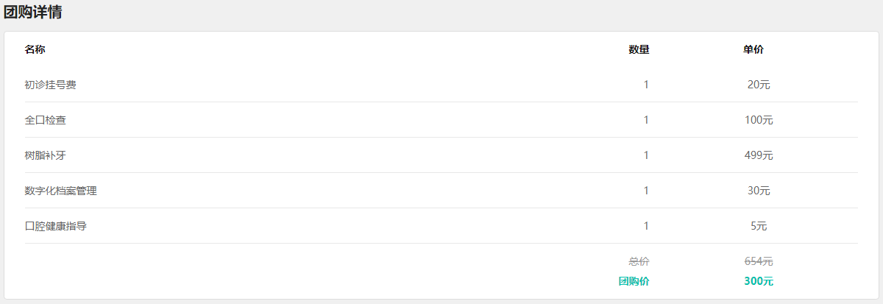Click the 数字化档案管理 item name
883x304 pixels.
click(60, 191)
